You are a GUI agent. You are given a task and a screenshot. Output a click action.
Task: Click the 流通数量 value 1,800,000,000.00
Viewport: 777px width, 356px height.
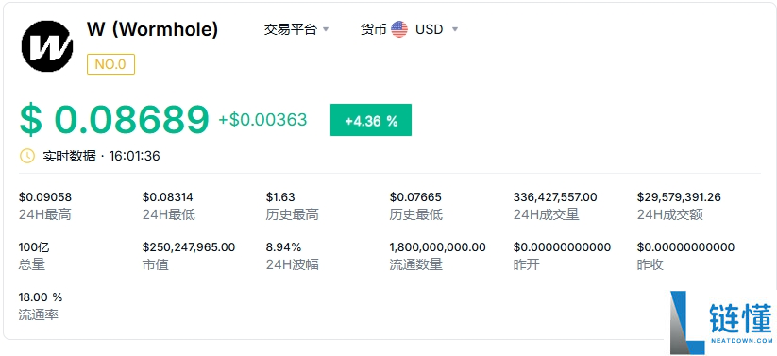pyautogui.click(x=437, y=246)
